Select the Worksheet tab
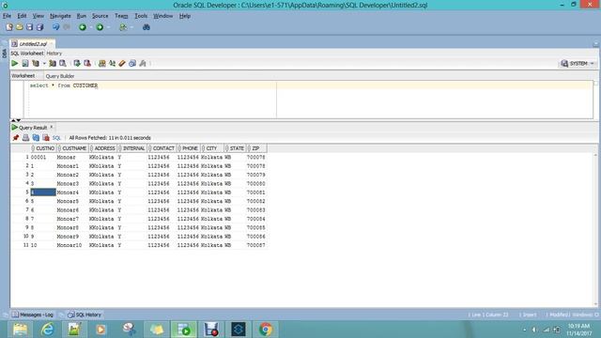 tap(23, 76)
